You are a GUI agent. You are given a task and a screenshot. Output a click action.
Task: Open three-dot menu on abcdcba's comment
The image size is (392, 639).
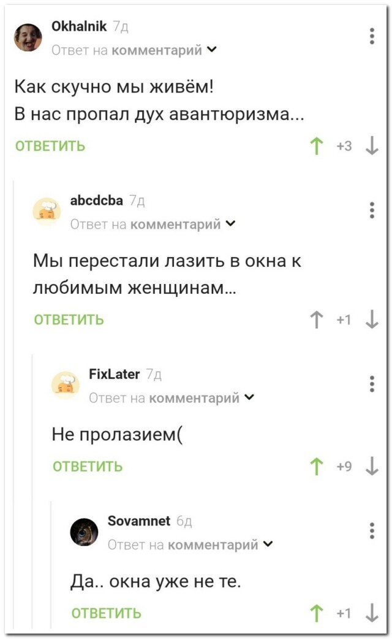pyautogui.click(x=372, y=210)
